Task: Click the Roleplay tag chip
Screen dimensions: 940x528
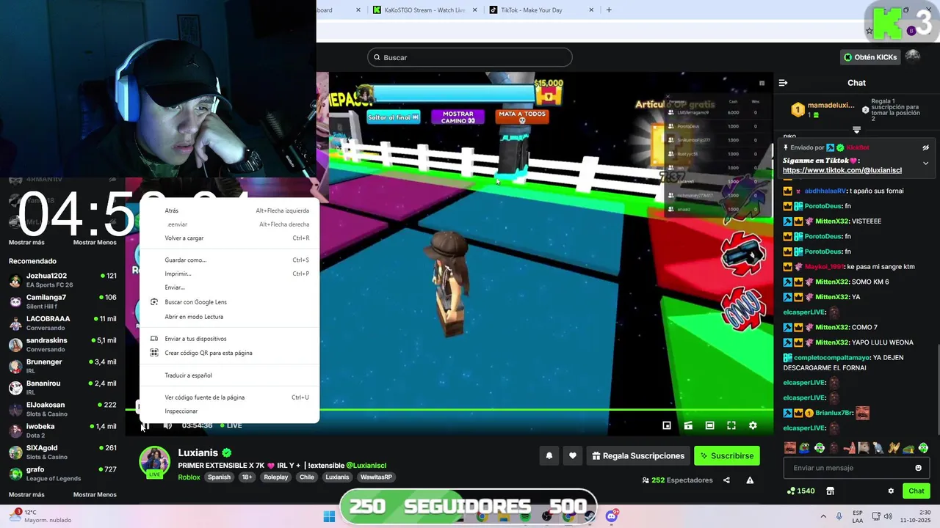Action: [276, 477]
